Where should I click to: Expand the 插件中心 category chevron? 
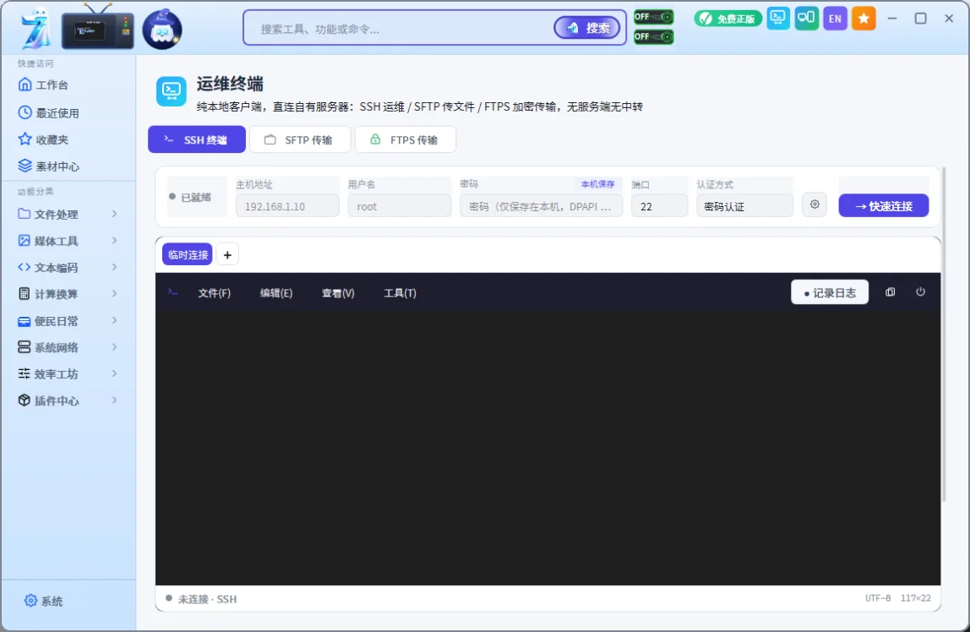pyautogui.click(x=114, y=400)
